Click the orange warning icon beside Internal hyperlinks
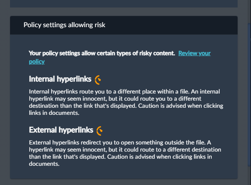Screen dimensions: 251x185 click(x=98, y=79)
